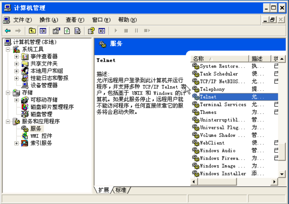Sort services by 名称 column header

(x=220, y=59)
